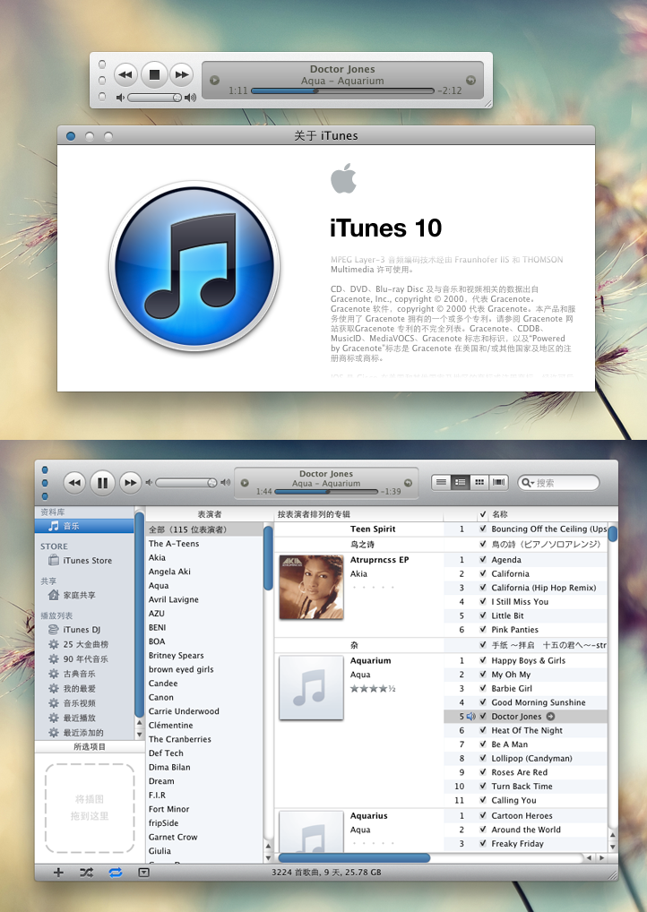The height and width of the screenshot is (912, 647).
Task: Click arrow icon in main player display
Action: click(x=408, y=483)
